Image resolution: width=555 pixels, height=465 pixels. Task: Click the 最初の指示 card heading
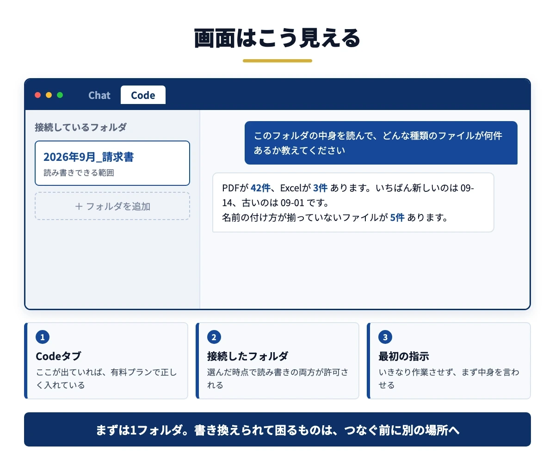coord(404,356)
